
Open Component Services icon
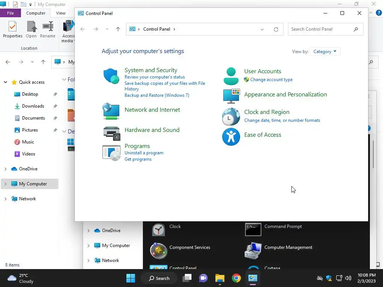tap(159, 251)
